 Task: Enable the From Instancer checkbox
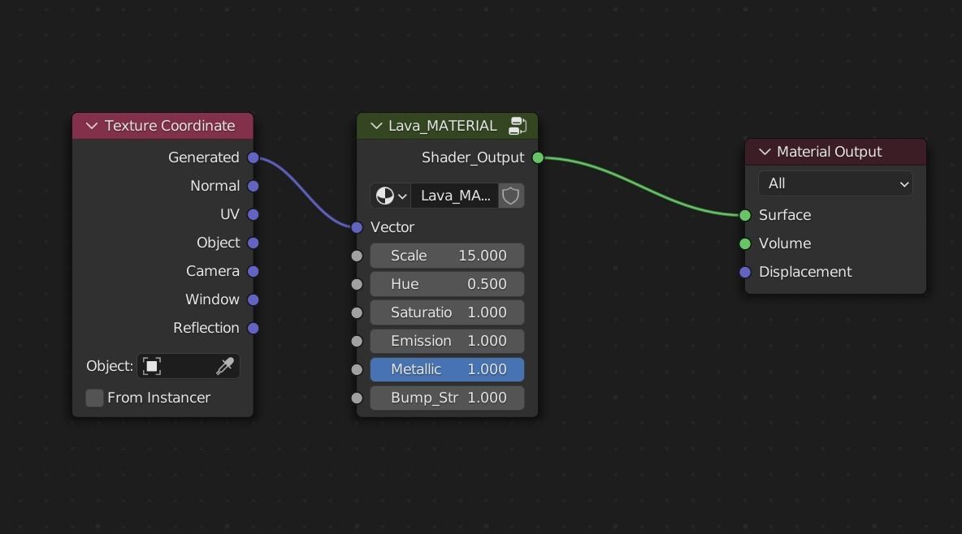94,398
